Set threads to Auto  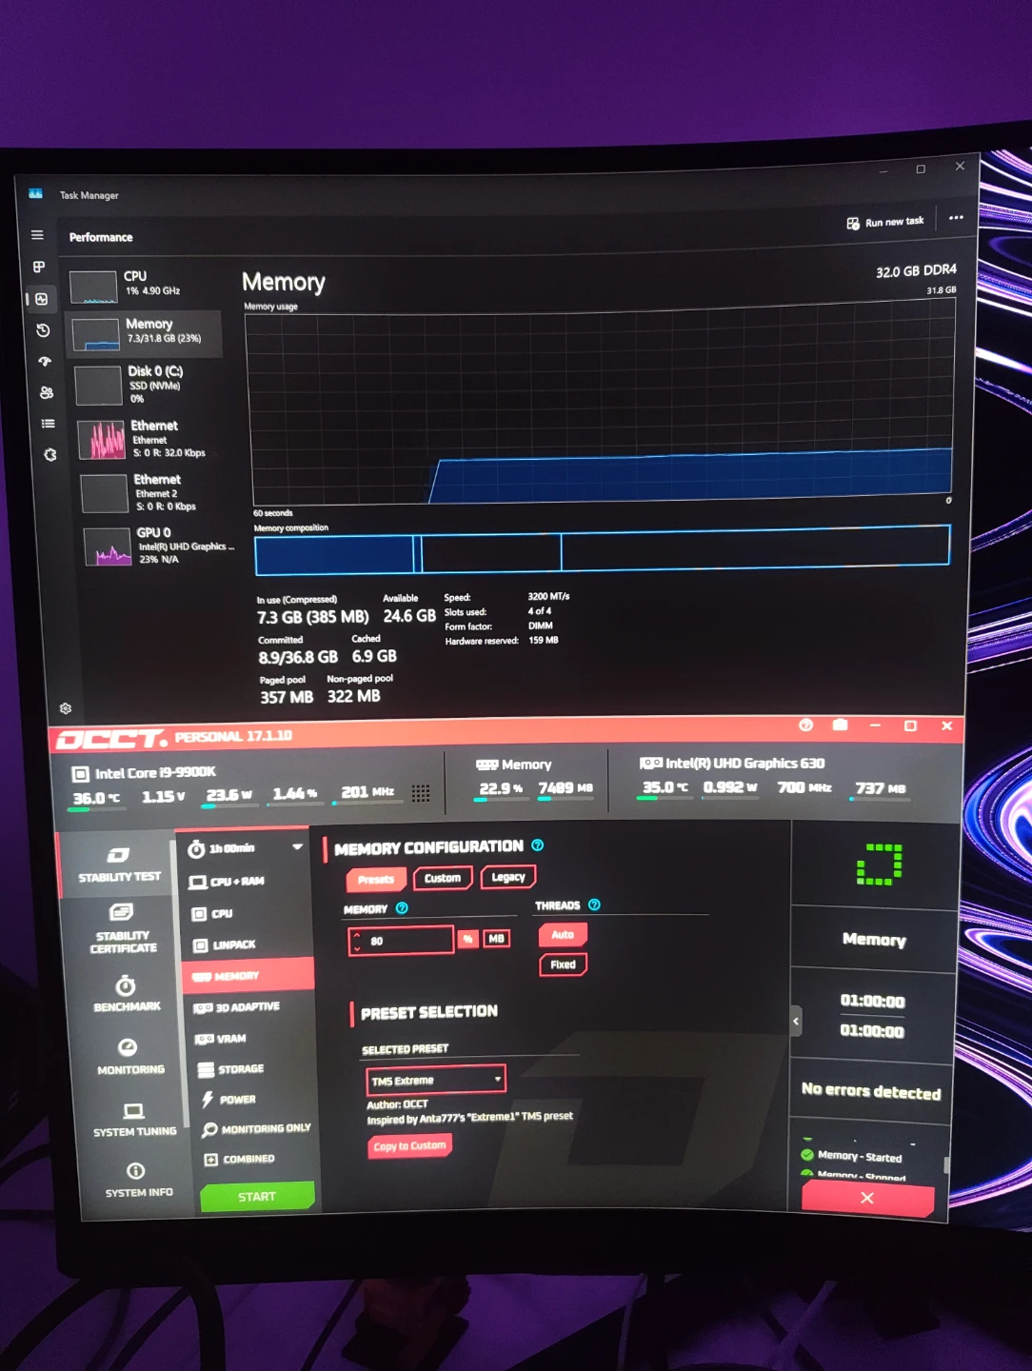point(563,935)
